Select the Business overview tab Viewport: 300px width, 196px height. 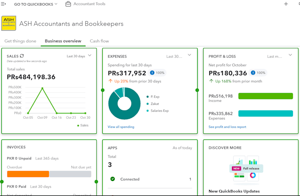(63, 41)
